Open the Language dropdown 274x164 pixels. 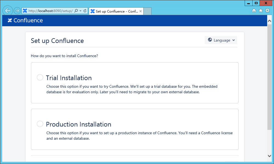click(221, 40)
